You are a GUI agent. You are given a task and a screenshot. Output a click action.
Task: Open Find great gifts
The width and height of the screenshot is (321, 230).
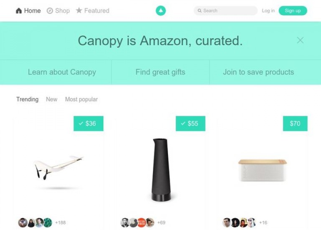coord(160,72)
